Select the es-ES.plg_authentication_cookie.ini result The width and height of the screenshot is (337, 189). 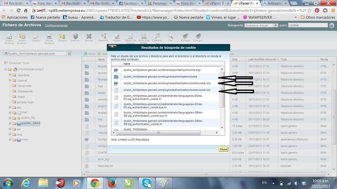click(165, 97)
